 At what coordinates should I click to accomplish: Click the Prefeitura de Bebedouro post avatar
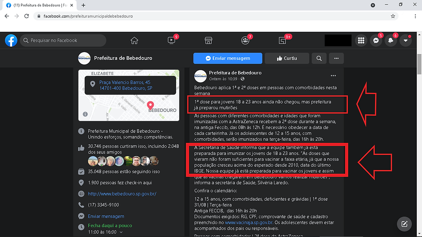tap(200, 76)
